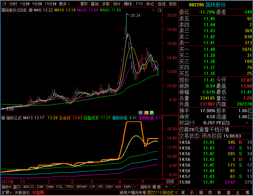This screenshot has height=196, width=253.
Task: Open the 统计 statistics tool
Action: pos(117,4)
